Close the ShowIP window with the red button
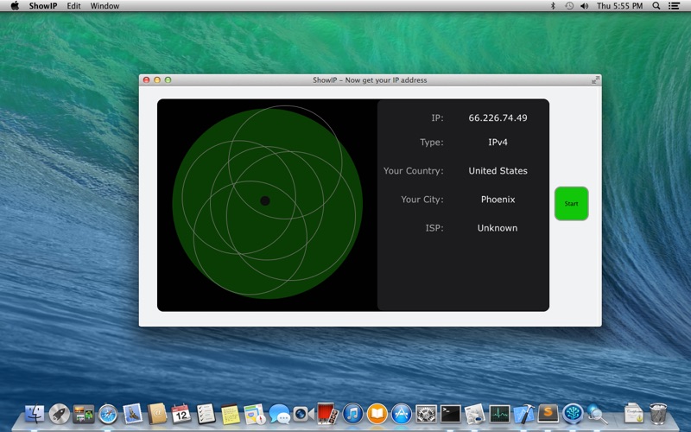Screen dimensions: 691x432 coord(146,79)
